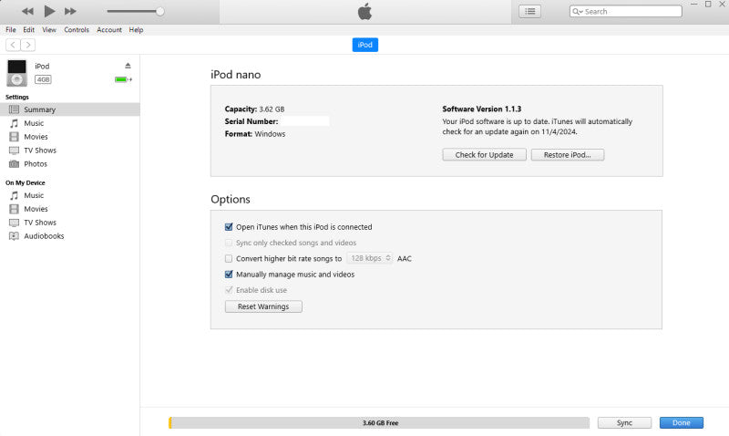Toggle Convert higher bit rate songs checkbox
Viewport: 729px width, 436px height.
pyautogui.click(x=229, y=259)
